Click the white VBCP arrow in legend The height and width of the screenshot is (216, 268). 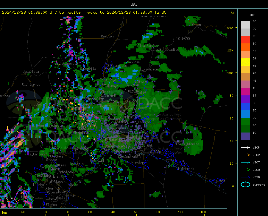[245, 147]
